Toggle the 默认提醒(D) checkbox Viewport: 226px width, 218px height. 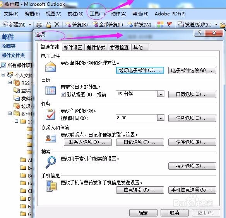coord(63,95)
